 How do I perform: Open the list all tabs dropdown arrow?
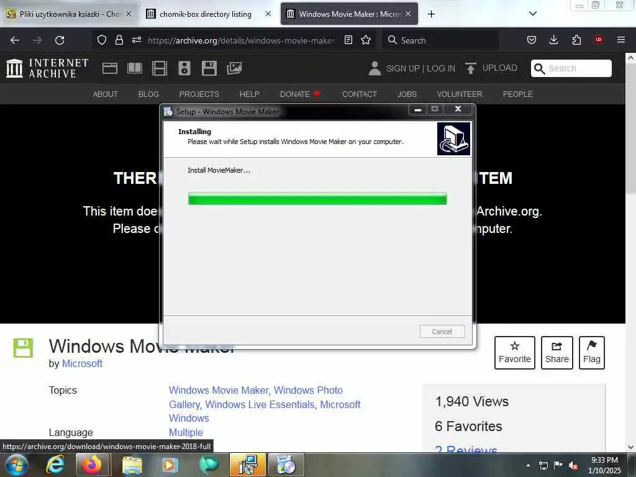tap(533, 14)
